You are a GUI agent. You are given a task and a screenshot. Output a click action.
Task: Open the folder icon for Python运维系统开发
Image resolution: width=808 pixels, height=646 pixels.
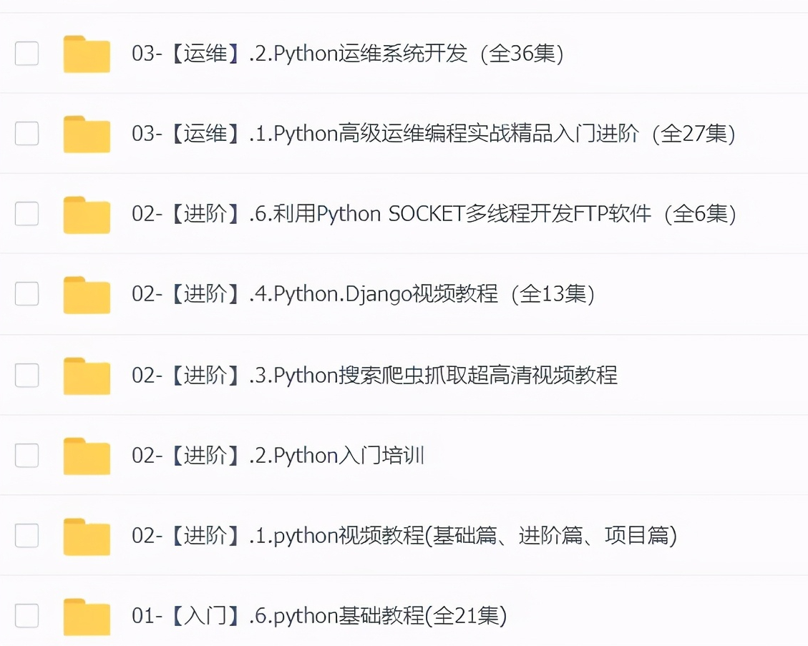(86, 54)
